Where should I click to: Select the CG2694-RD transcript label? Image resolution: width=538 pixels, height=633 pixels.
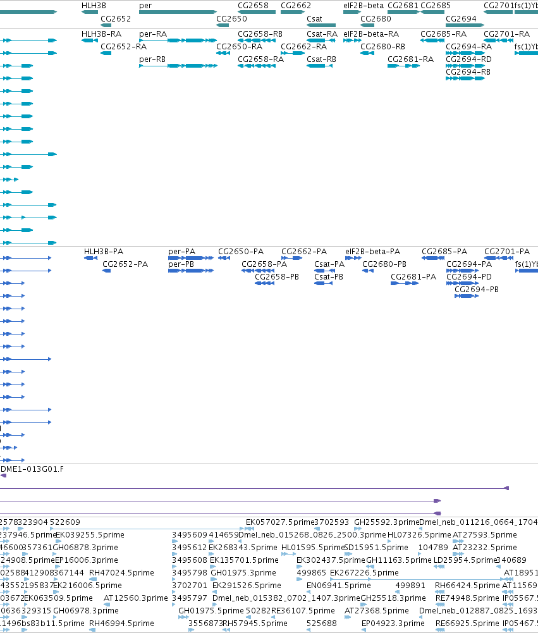click(468, 59)
